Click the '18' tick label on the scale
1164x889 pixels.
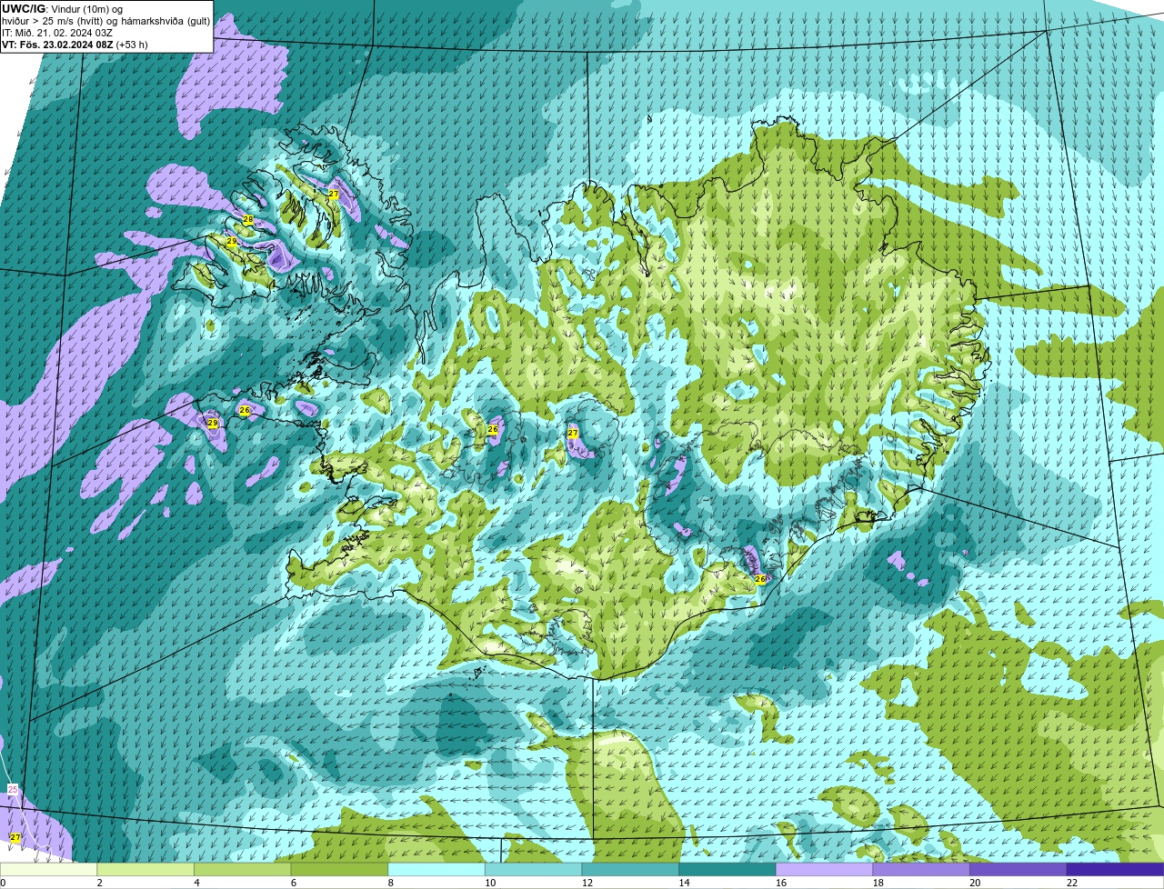pyautogui.click(x=878, y=883)
